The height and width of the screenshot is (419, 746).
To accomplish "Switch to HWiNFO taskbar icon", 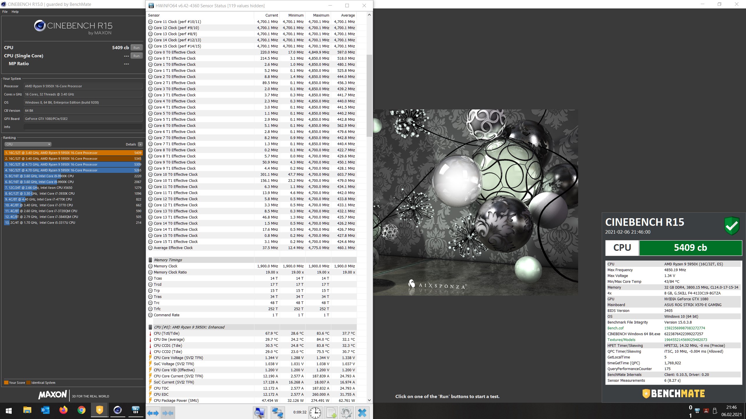I will pyautogui.click(x=136, y=410).
